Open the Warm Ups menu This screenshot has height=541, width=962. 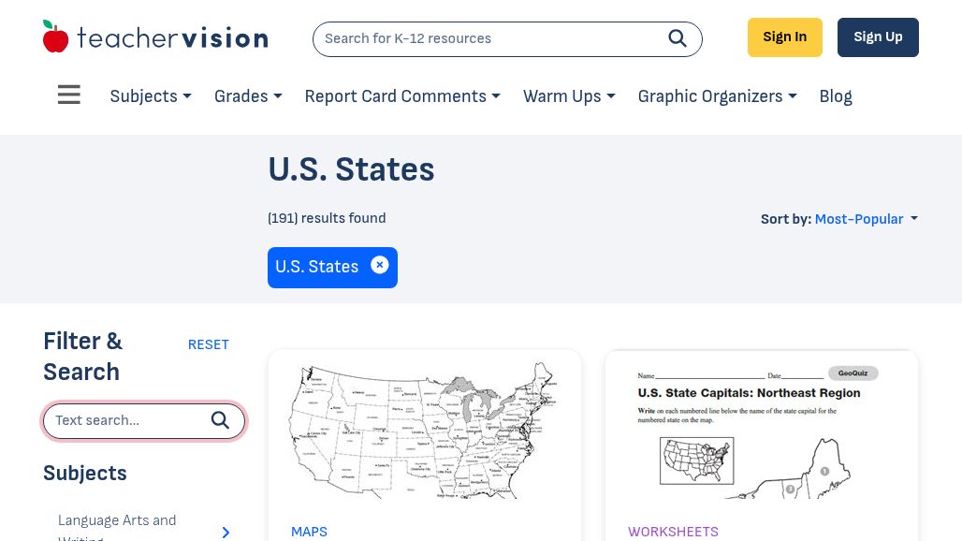click(569, 96)
